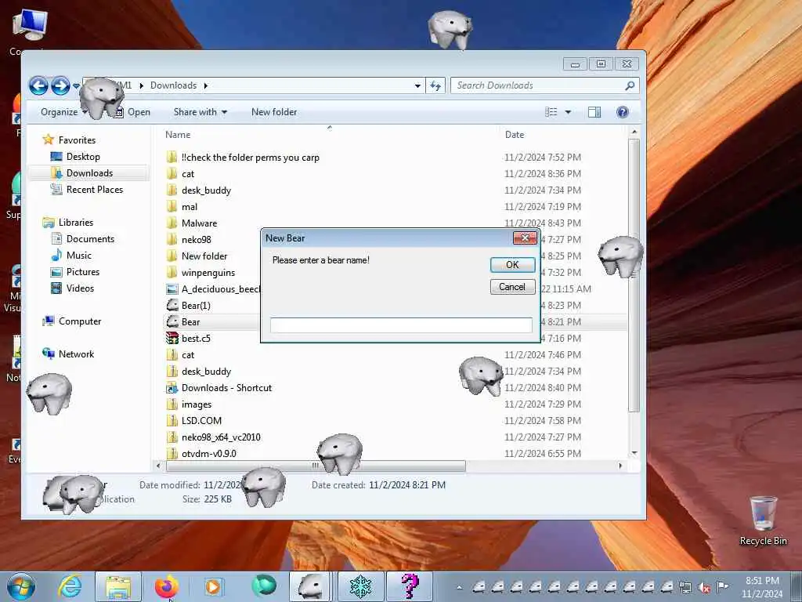Select the '!!check the folder perms you carp' folder icon
Screen dimensions: 802x602
(x=172, y=157)
